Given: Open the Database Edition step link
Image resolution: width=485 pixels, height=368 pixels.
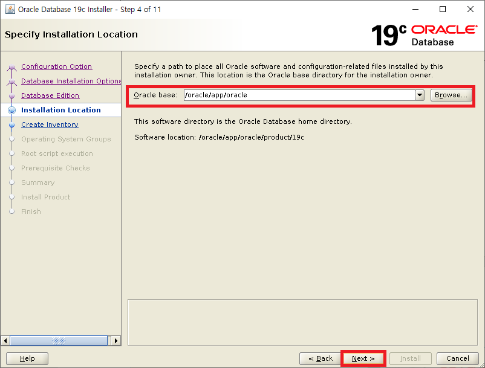Looking at the screenshot, I should [50, 95].
